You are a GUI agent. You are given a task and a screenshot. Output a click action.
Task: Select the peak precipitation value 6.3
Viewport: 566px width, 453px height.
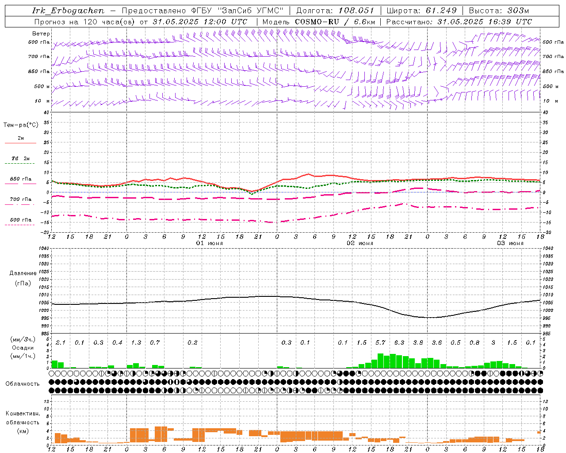[x=399, y=343]
